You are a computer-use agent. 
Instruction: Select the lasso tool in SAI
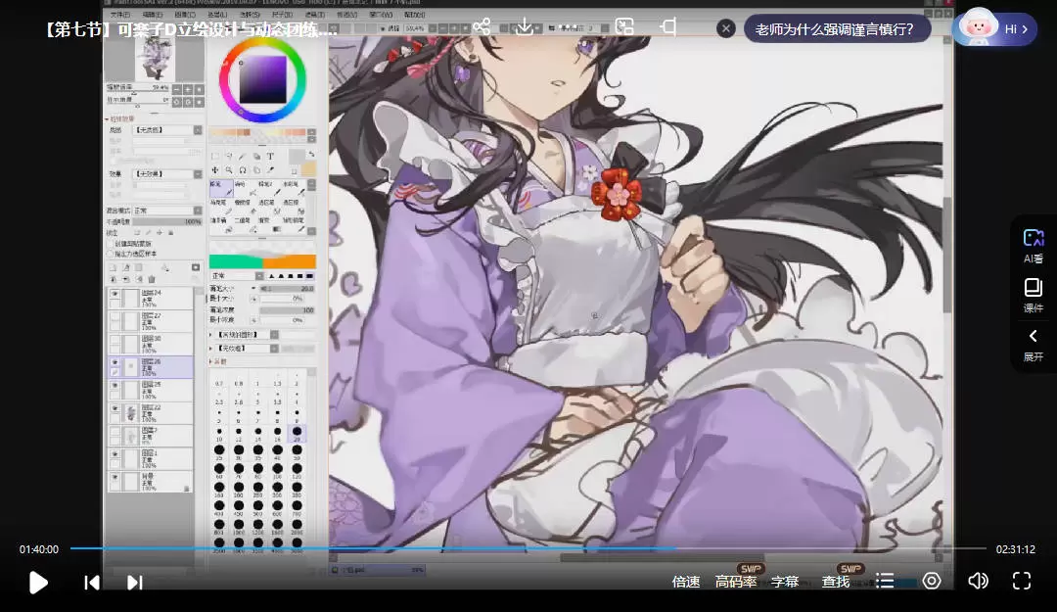(x=229, y=156)
